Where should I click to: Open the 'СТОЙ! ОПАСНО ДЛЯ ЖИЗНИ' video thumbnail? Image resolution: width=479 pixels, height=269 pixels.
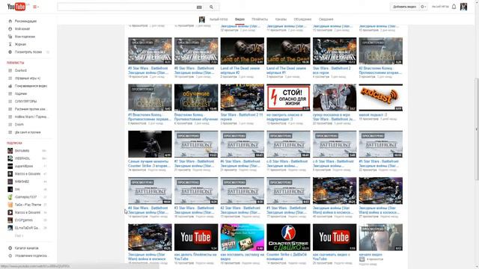[288, 97]
